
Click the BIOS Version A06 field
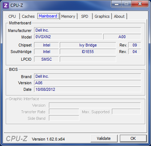[87, 83]
